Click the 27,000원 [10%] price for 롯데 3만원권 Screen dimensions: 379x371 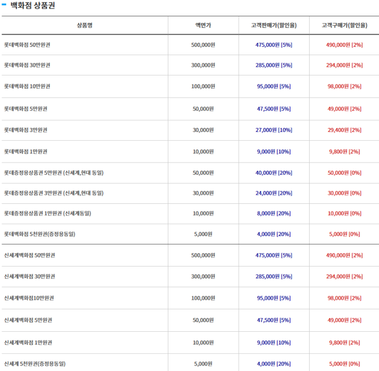pyautogui.click(x=274, y=130)
